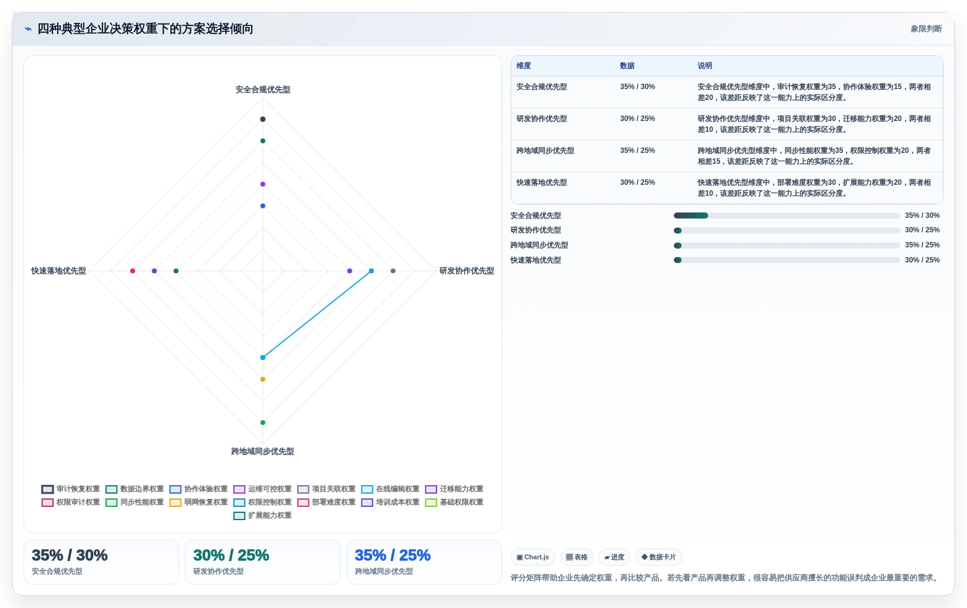This screenshot has height=608, width=967.
Task: Click the 进度 chip
Action: (x=614, y=557)
